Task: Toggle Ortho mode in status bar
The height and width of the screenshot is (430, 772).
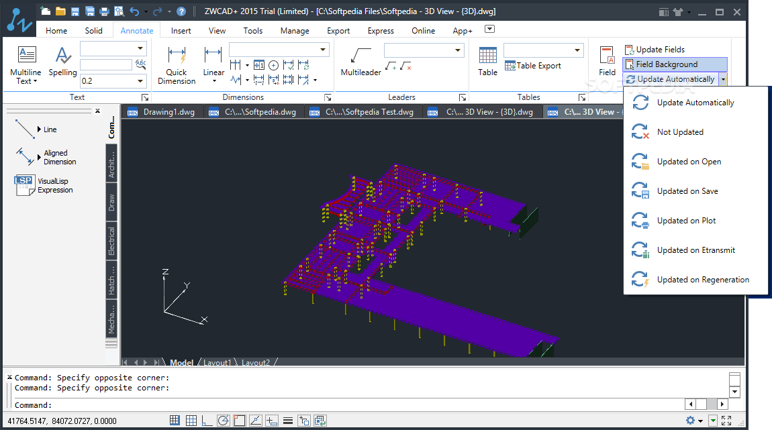Action: [x=207, y=420]
